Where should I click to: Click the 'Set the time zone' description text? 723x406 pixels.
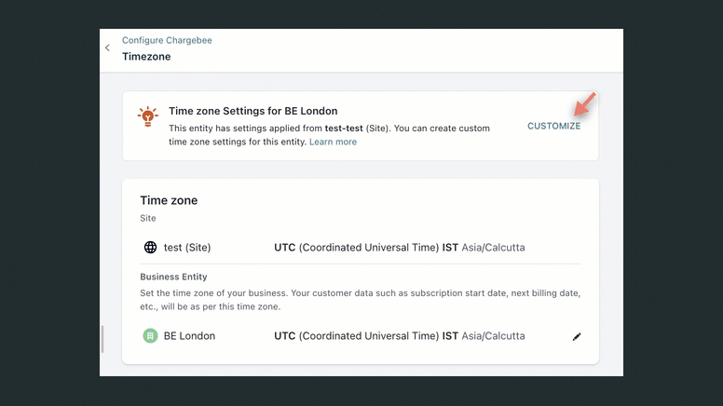pyautogui.click(x=360, y=300)
